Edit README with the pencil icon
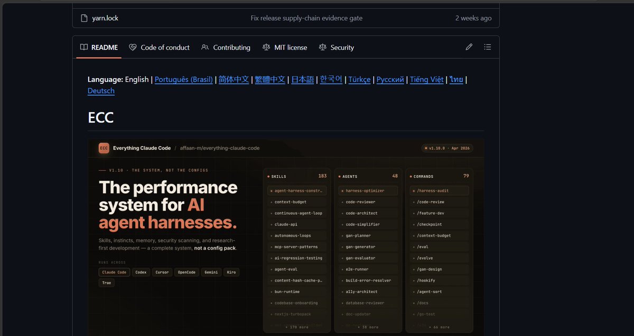 tap(469, 47)
